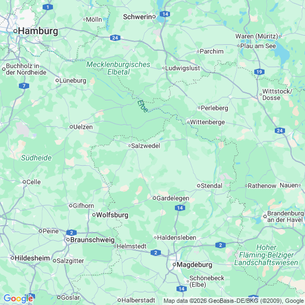
Task: Select the Wittenberge town marker
Action: click(188, 122)
